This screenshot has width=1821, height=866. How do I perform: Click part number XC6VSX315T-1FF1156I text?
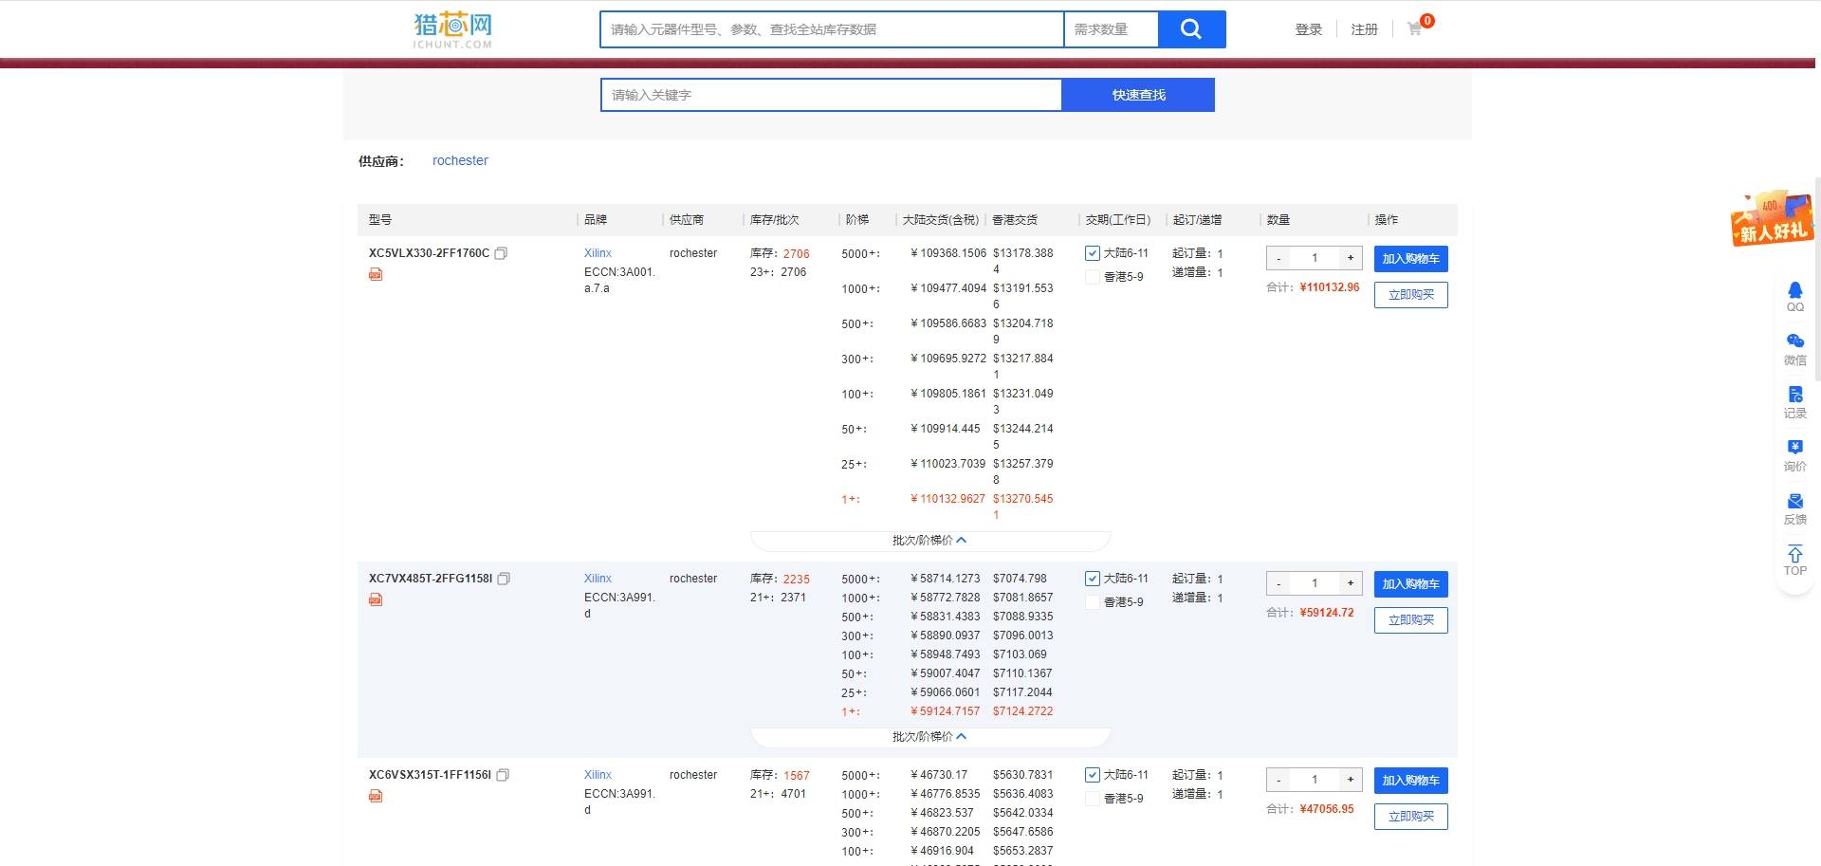click(430, 775)
